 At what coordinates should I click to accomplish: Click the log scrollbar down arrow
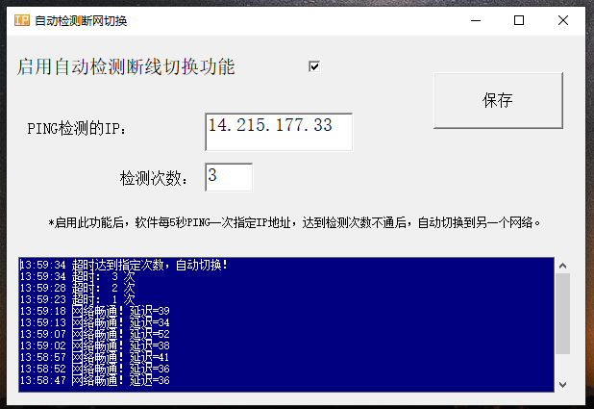click(562, 385)
